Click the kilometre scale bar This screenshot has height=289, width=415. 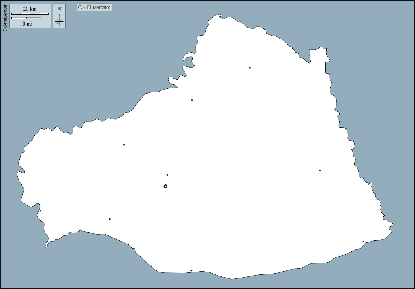click(30, 14)
